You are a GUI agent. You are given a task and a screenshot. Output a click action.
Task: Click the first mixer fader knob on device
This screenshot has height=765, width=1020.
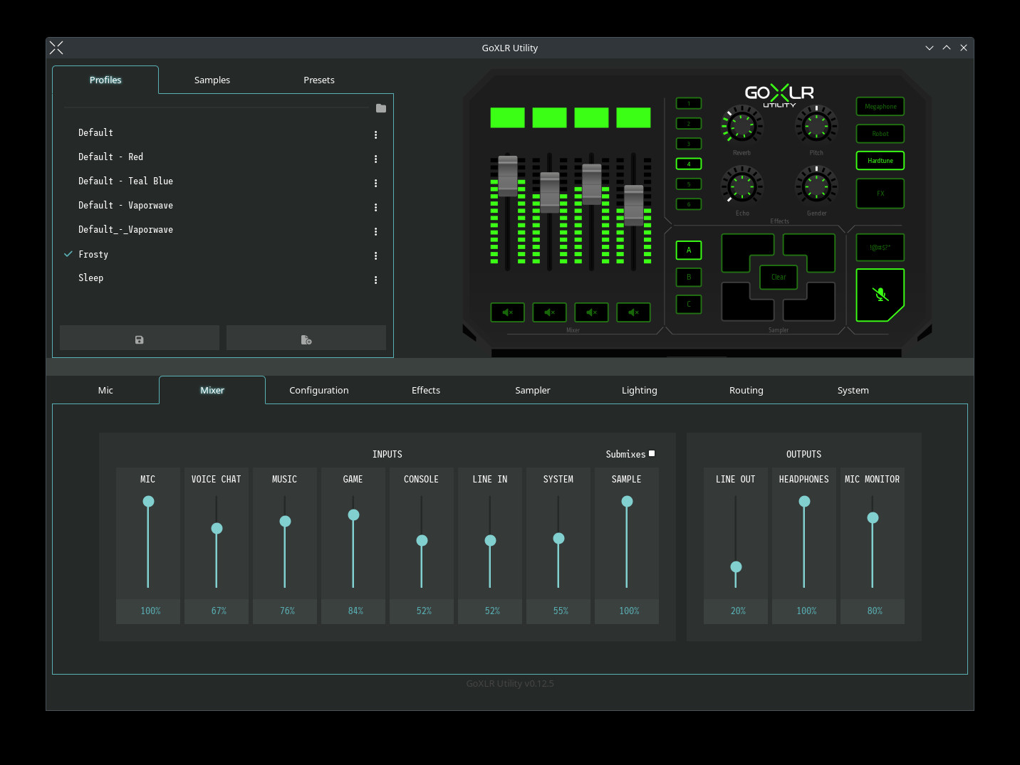pos(508,176)
